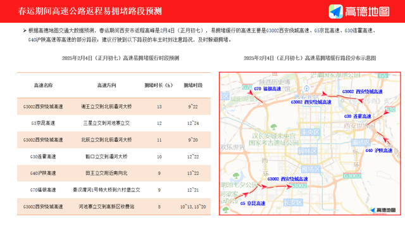Select the G30连霍高速 row name
This screenshot has height=228, width=405.
pos(43,156)
